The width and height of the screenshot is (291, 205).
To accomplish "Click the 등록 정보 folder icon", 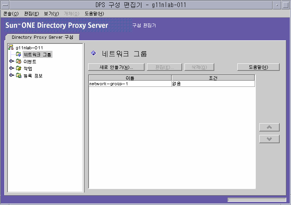I will click(x=18, y=76).
